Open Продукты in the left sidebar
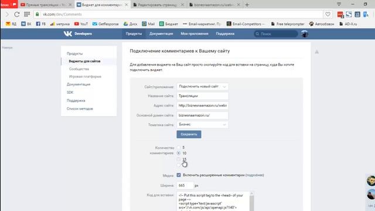The height and width of the screenshot is (211, 375). click(74, 53)
